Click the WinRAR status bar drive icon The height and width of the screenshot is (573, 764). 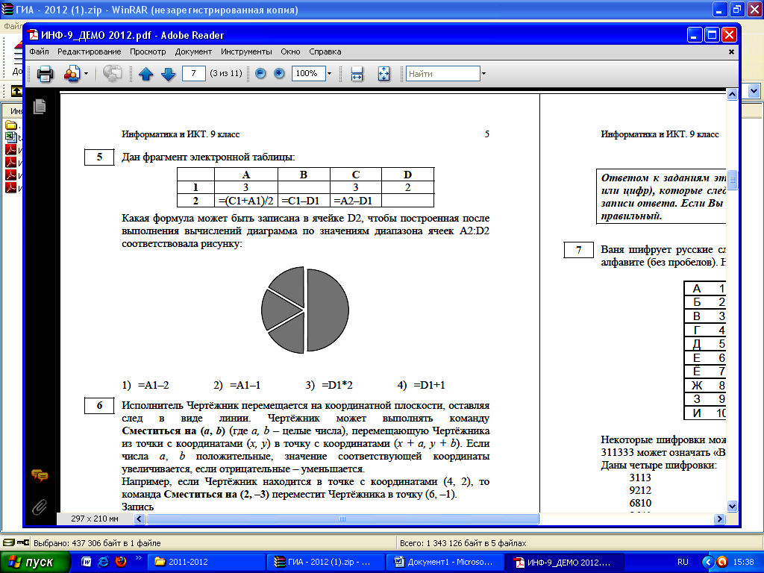tap(8, 542)
